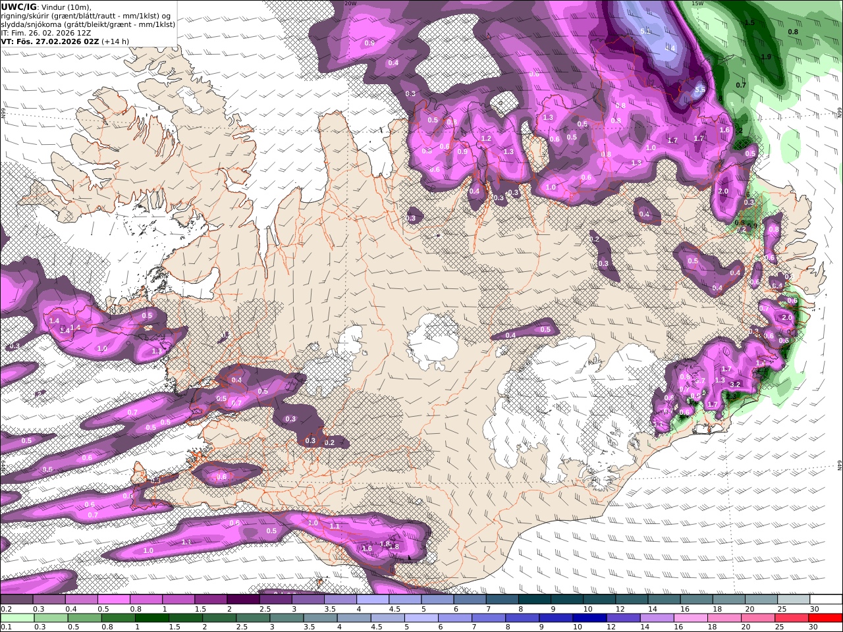Select the grey 20 swatch, upper legend row
843x632 pixels.
tap(761, 599)
